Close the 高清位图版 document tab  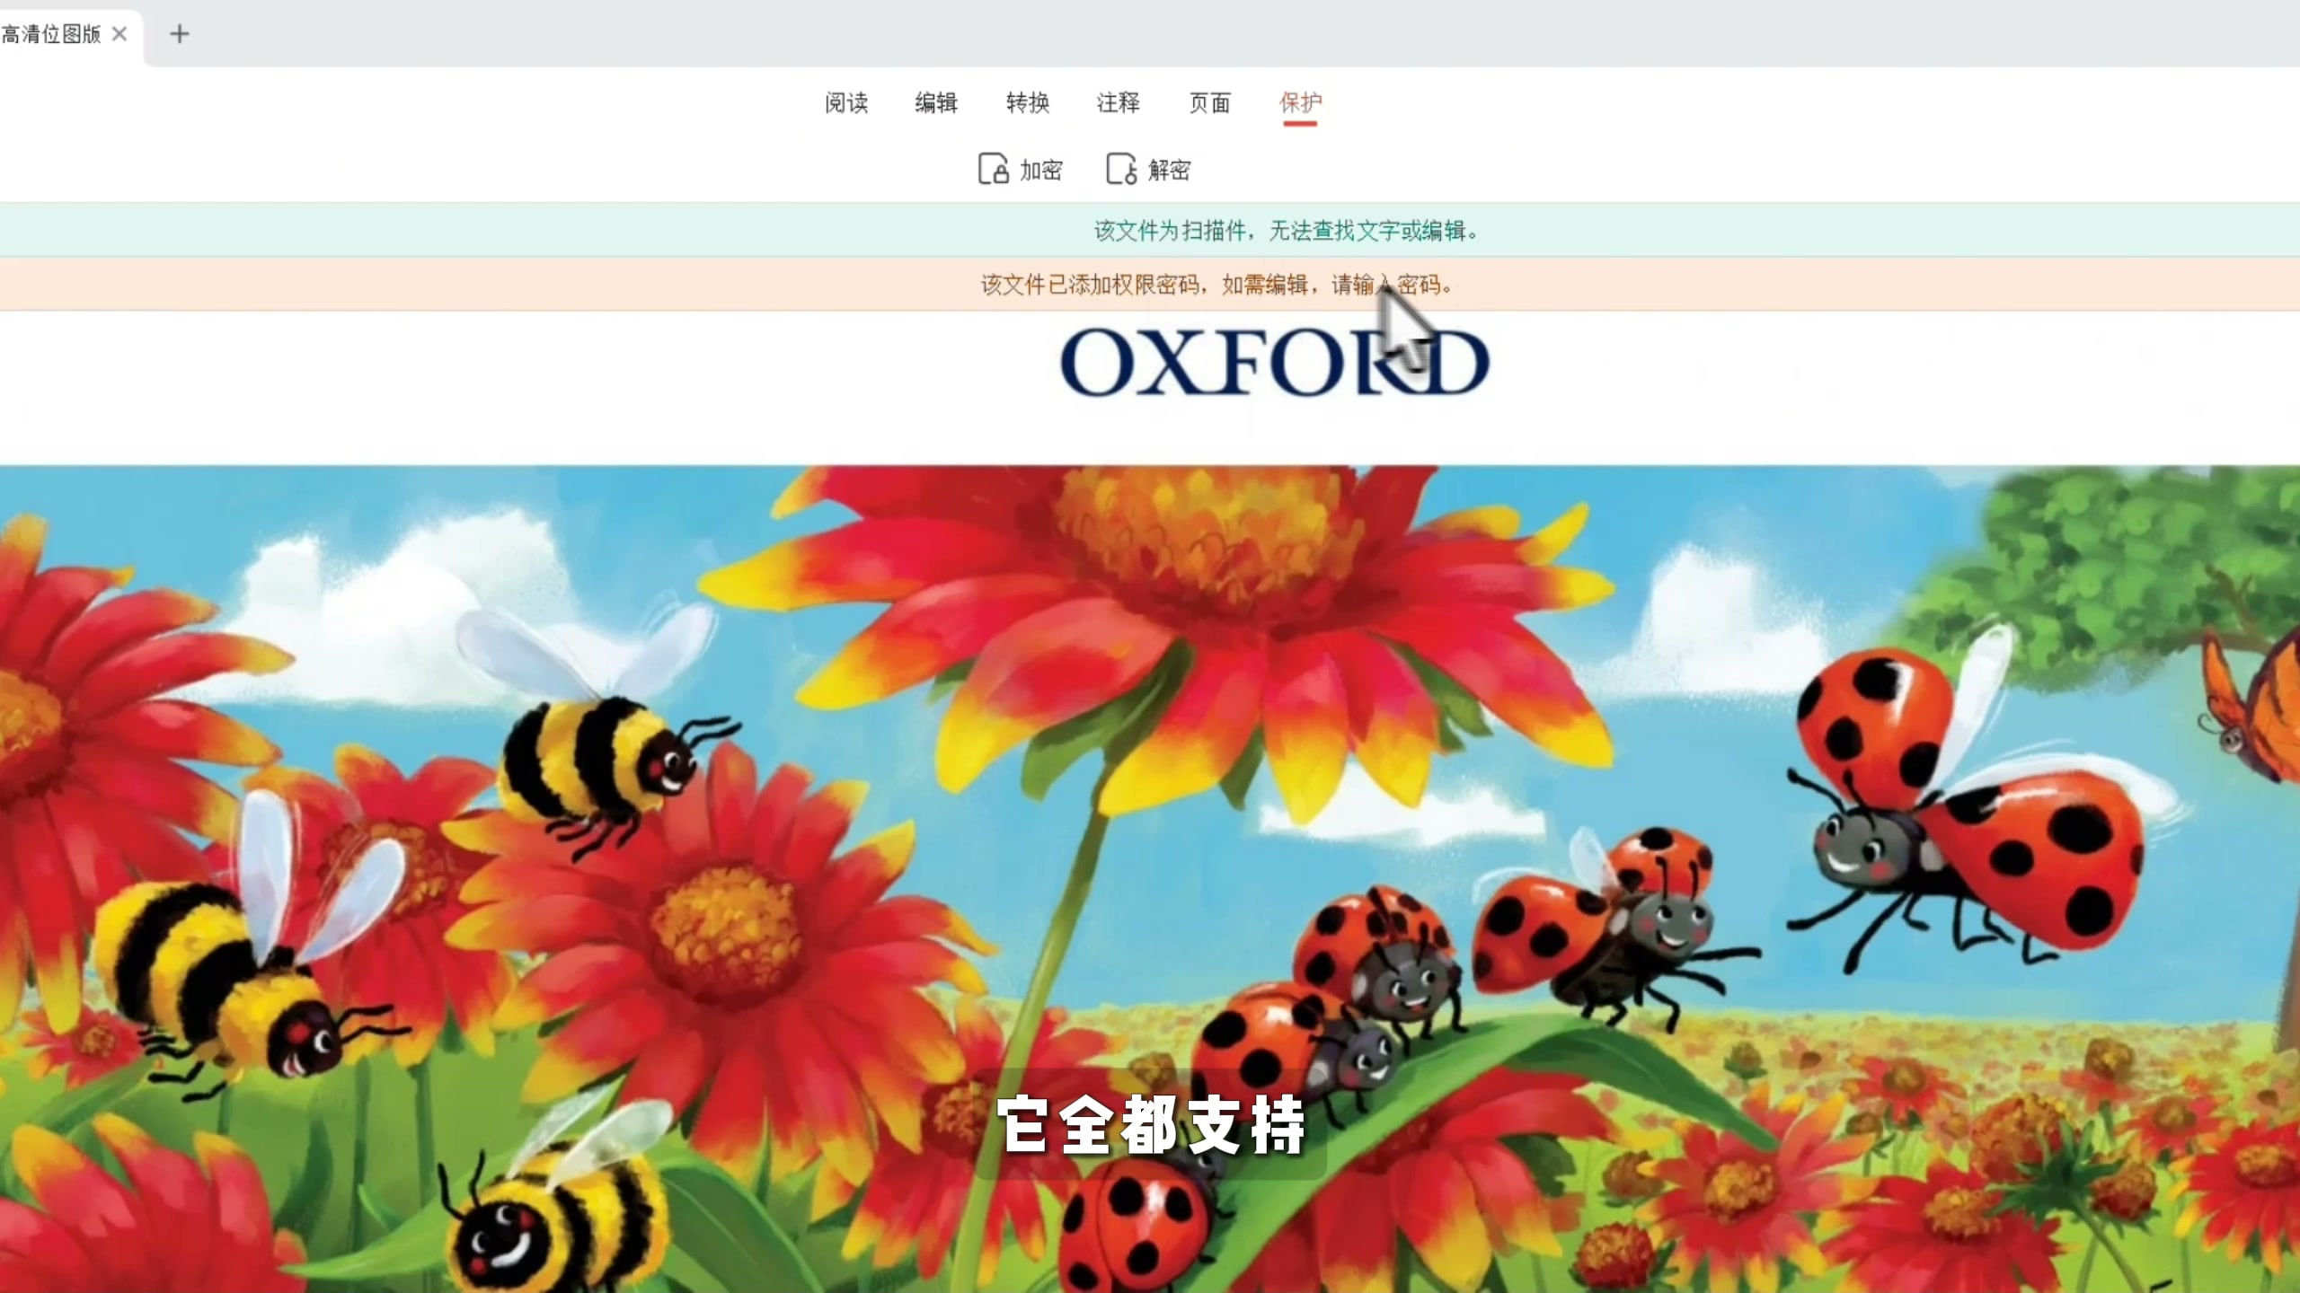119,34
